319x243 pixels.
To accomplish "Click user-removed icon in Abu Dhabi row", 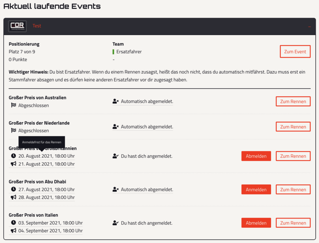I will tap(116, 190).
